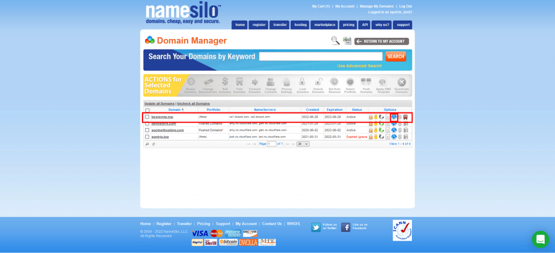Click into the domain keyword search field
The width and height of the screenshot is (555, 253).
(321, 56)
